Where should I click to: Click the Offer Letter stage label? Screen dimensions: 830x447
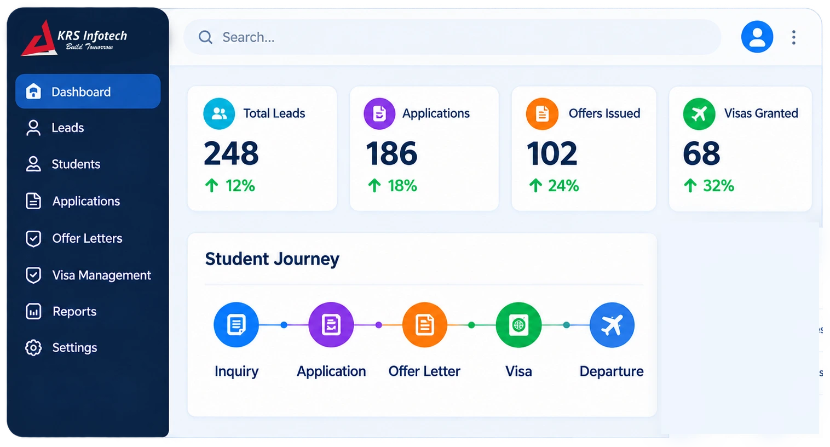click(424, 371)
